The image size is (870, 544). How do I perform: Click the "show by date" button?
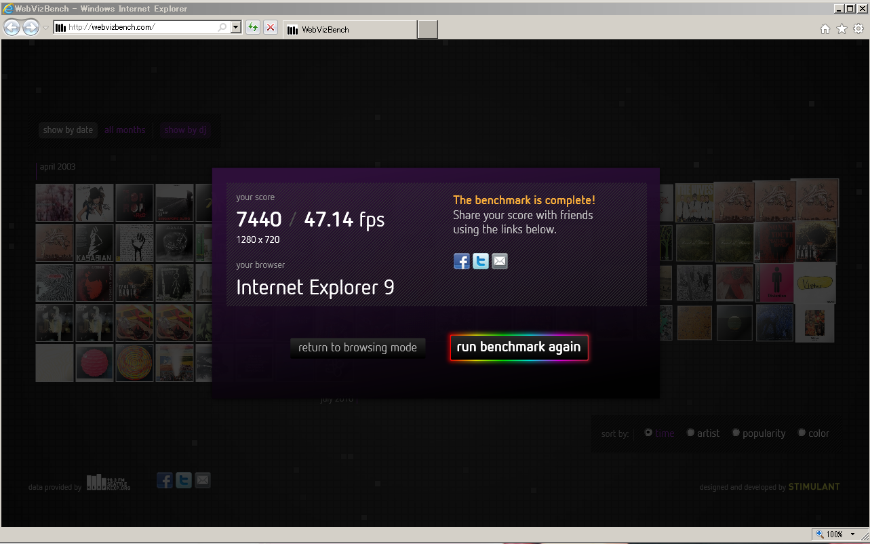68,130
